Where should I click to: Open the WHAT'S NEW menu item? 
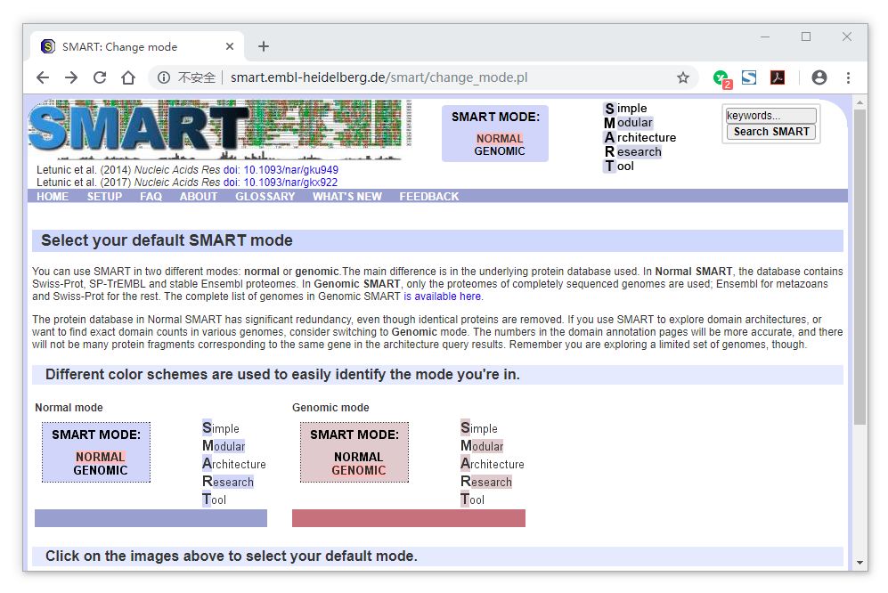tap(347, 197)
